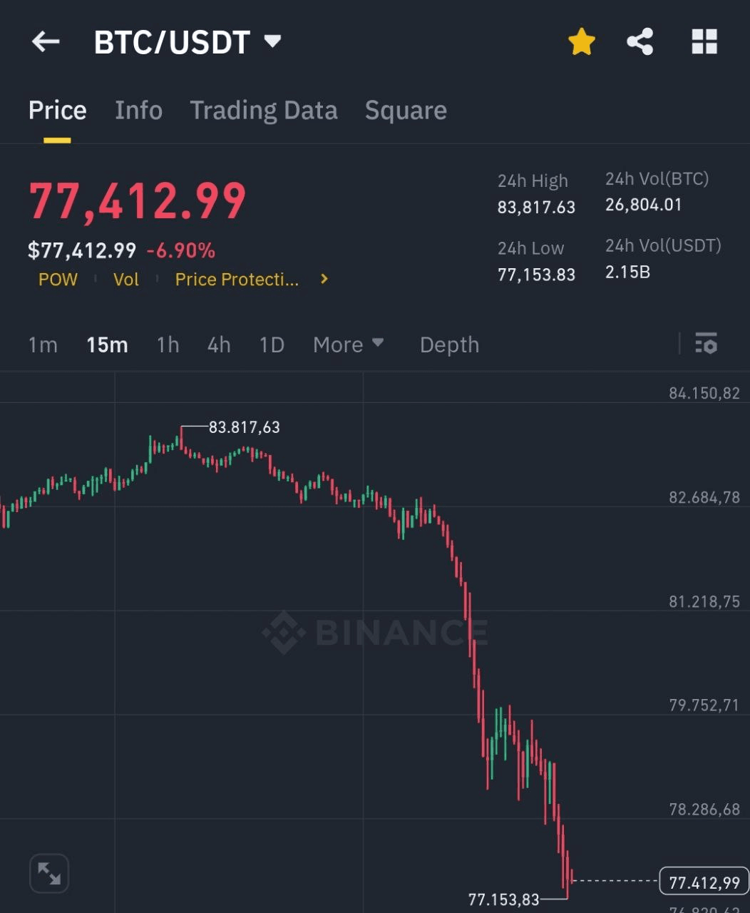The image size is (750, 913).
Task: Expand chart to fullscreen
Action: pyautogui.click(x=49, y=873)
